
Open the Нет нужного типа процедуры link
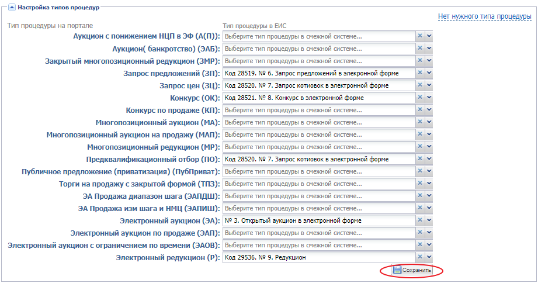tap(484, 16)
